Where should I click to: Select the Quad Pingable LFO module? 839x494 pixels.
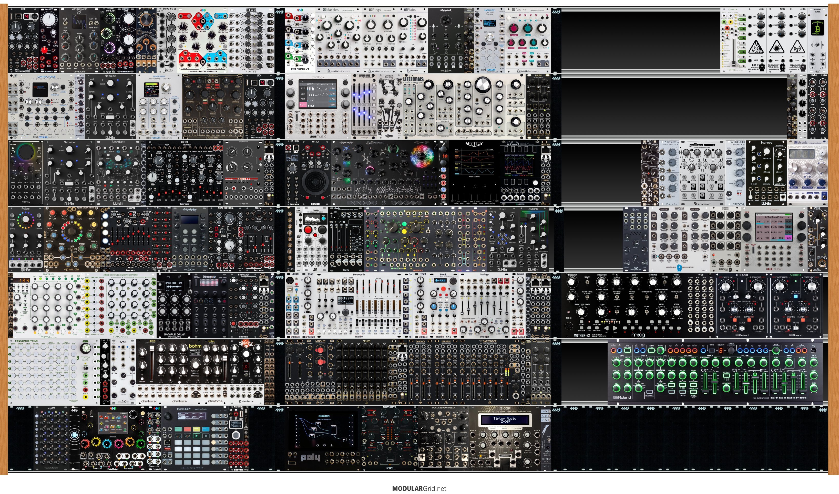(x=300, y=40)
